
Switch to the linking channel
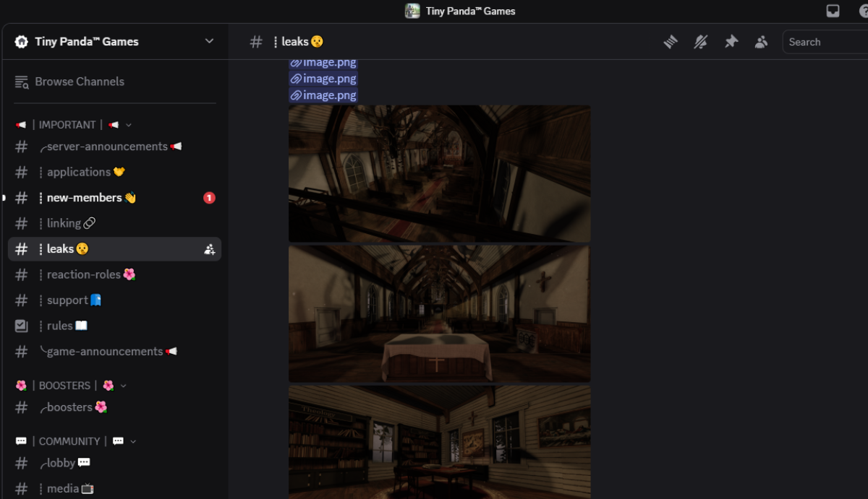coord(115,223)
